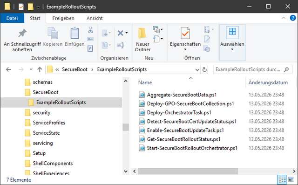Select Detect-SecureBootCertUpdateStatus.ps1 file
298x185 pixels.
pos(191,121)
